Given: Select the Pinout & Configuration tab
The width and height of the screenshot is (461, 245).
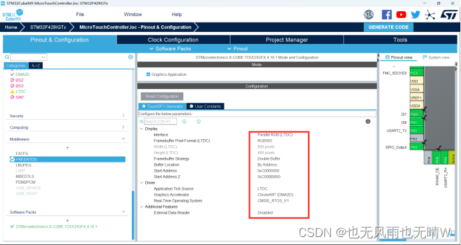Looking at the screenshot, I should pyautogui.click(x=59, y=40).
